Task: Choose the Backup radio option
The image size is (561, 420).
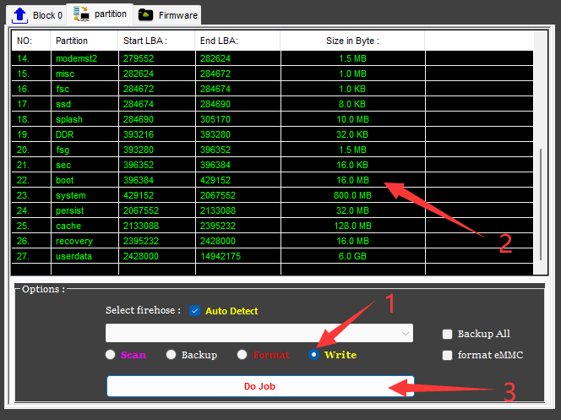Action: [172, 355]
